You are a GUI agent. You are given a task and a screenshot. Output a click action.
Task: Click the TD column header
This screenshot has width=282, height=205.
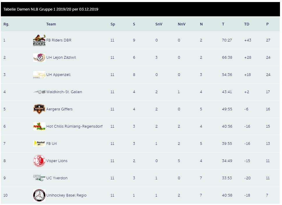coord(246,24)
